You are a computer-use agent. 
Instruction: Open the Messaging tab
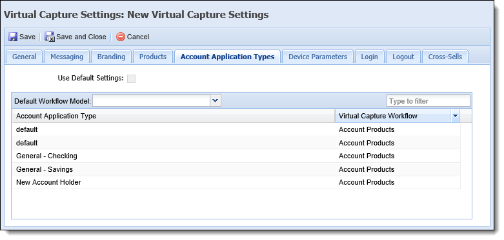pyautogui.click(x=67, y=57)
